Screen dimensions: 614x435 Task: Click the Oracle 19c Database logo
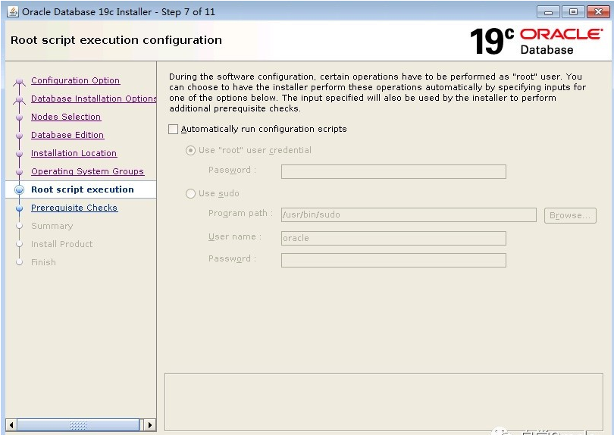click(537, 41)
